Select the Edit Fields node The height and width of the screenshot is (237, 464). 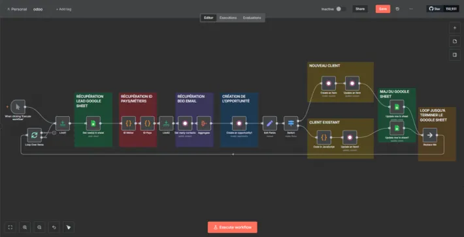[x=270, y=123]
